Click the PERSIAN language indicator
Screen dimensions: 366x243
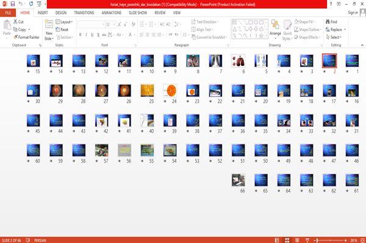(40, 240)
